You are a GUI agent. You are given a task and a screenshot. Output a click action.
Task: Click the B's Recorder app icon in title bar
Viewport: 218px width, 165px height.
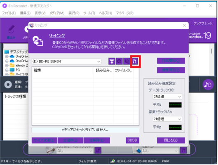5,6
